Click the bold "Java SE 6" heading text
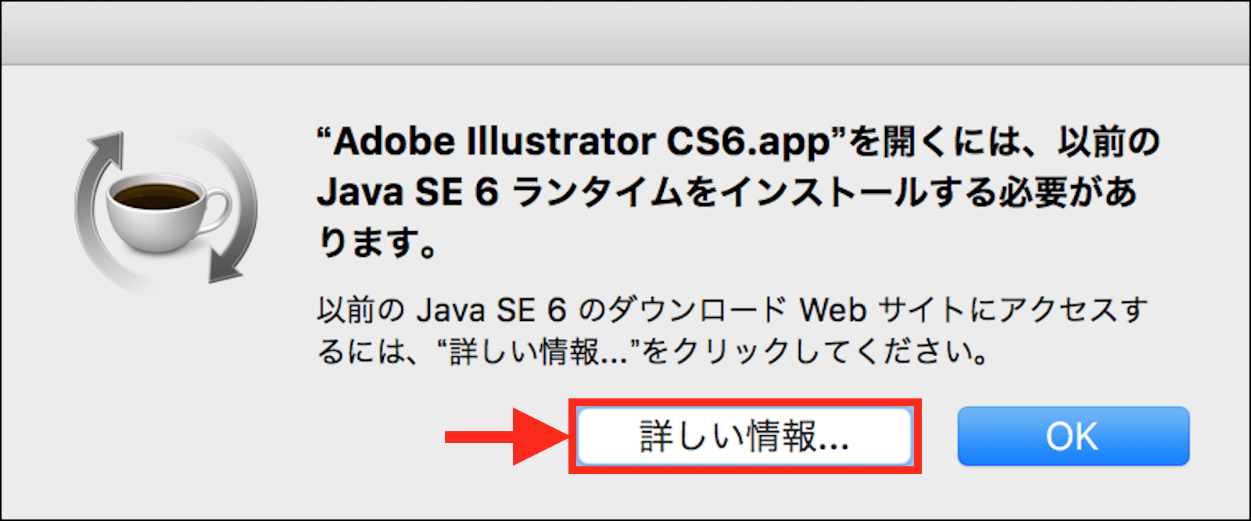This screenshot has height=521, width=1251. (x=407, y=193)
